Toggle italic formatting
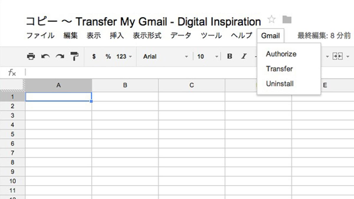This screenshot has width=354, height=199. [244, 57]
